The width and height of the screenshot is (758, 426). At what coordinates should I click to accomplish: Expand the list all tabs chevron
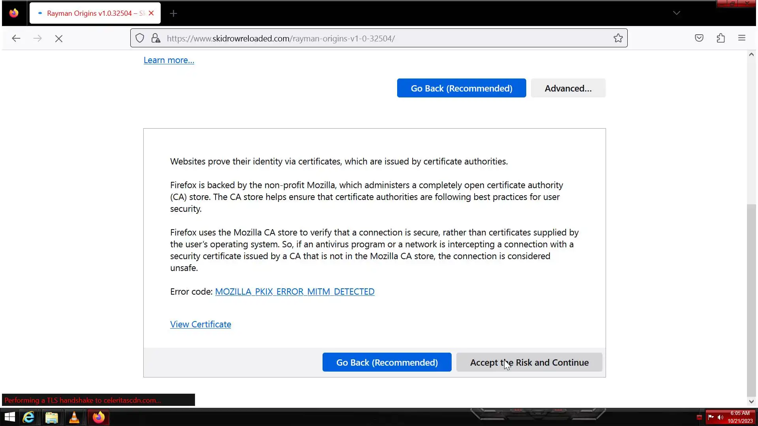coord(676,13)
